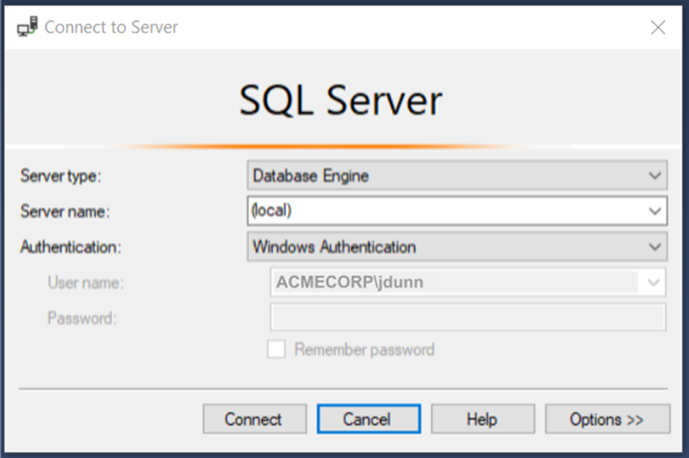Close the Connect to Server dialog
Viewport: 689px width, 458px height.
point(657,27)
